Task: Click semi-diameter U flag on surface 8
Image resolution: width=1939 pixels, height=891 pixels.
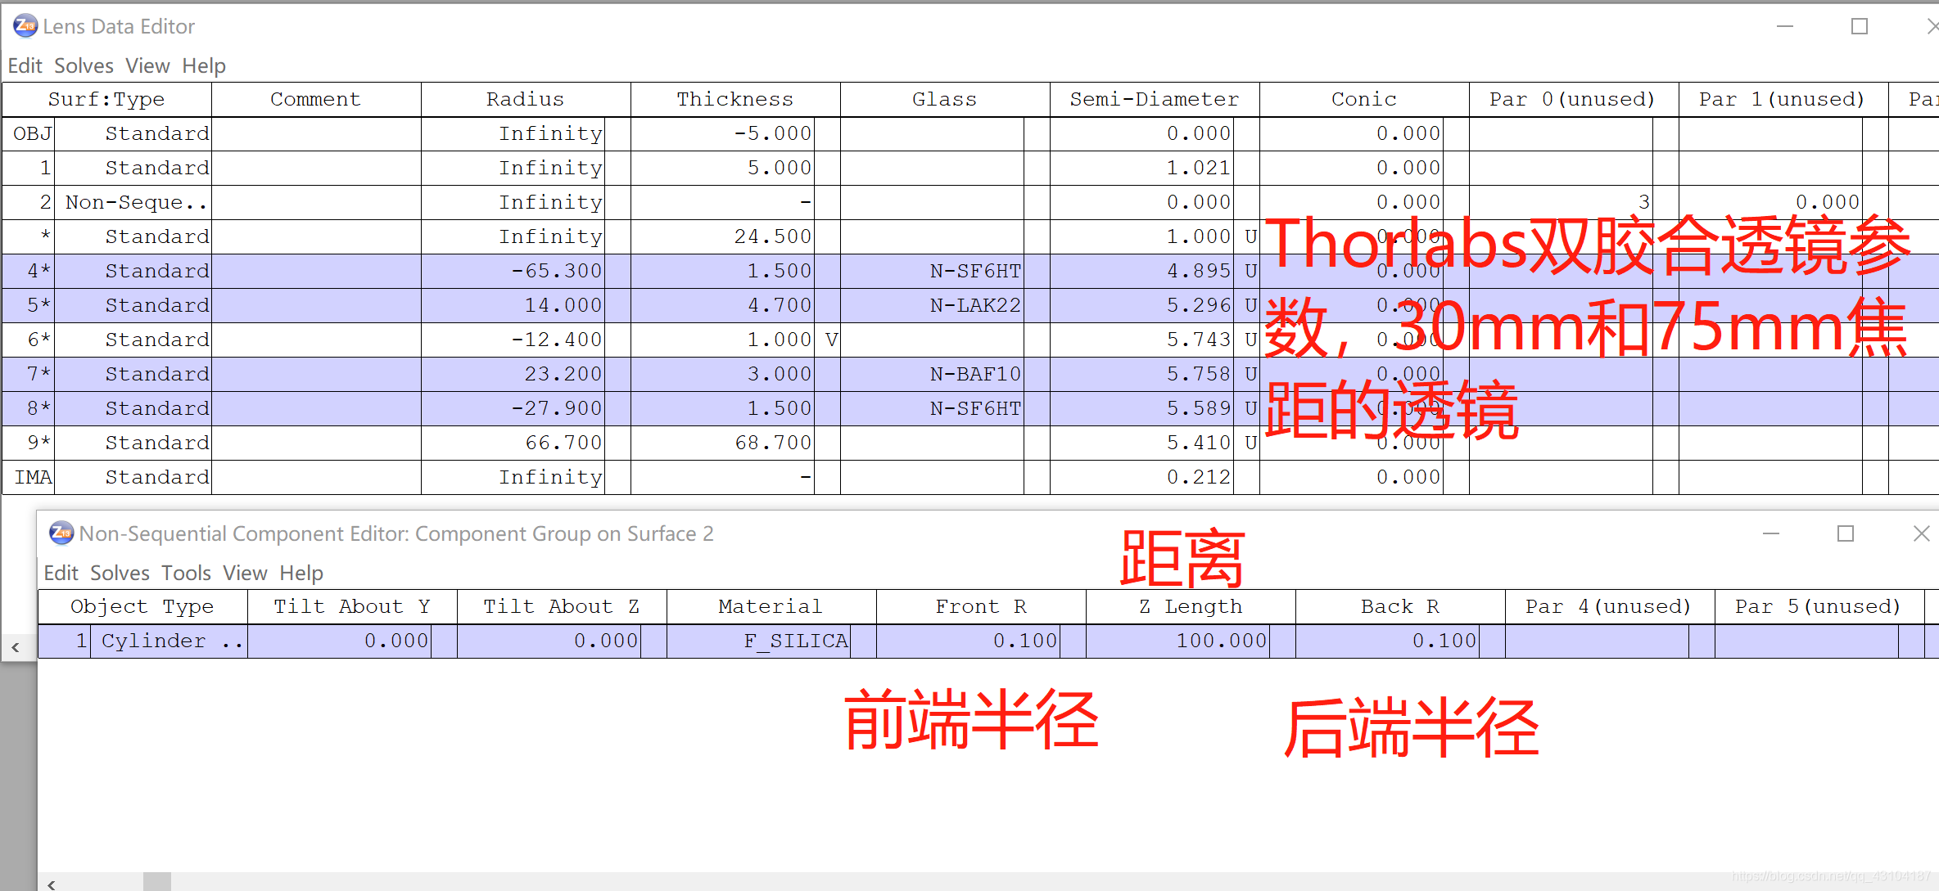Action: point(1247,408)
